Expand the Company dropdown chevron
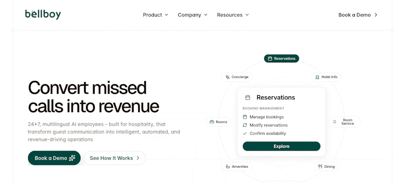This screenshot has width=405, height=183. pyautogui.click(x=206, y=15)
